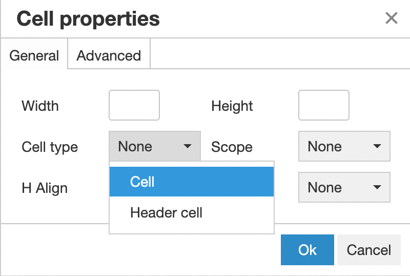Open the Scope dropdown
Image resolution: width=410 pixels, height=276 pixels.
point(344,147)
